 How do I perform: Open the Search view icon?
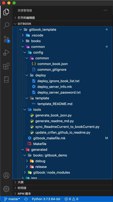[x=6, y=25]
